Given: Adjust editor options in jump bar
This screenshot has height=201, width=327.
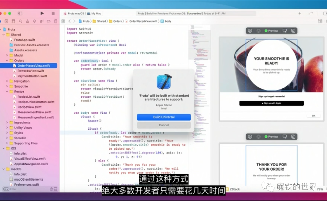Looking at the screenshot, I should pos(320,21).
